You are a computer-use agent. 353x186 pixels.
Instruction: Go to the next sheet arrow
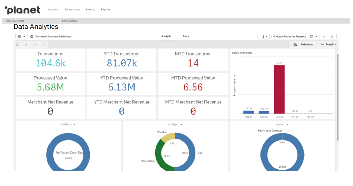(332, 36)
